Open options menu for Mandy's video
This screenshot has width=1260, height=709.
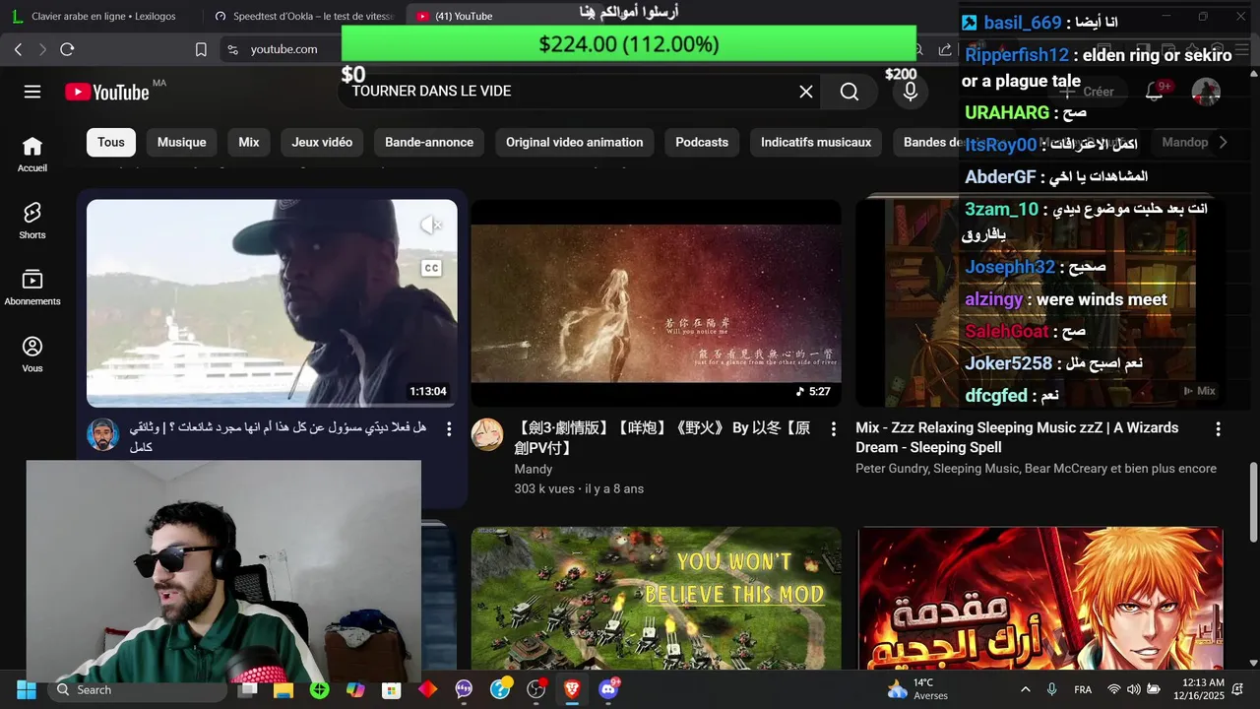click(833, 429)
